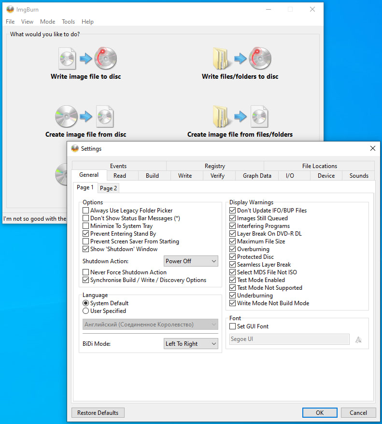Screen dimensions: 382x424
Task: Uncheck Prevent Entering Stand By
Action: click(x=85, y=234)
